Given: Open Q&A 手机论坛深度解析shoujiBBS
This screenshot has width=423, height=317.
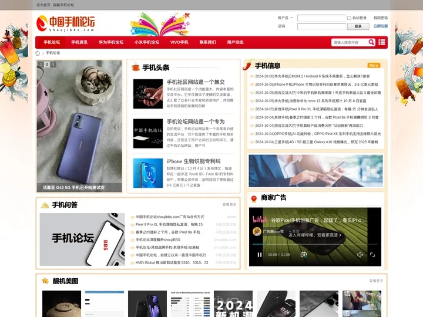Looking at the screenshot, I should coord(158,240).
